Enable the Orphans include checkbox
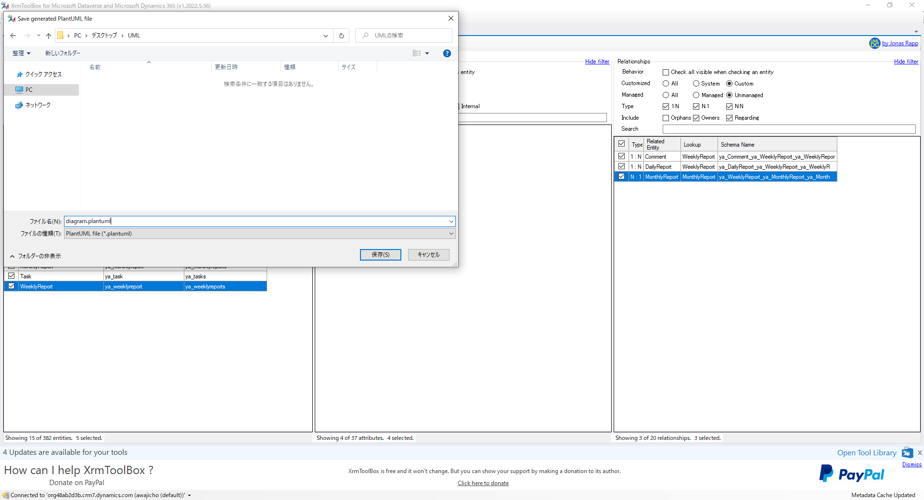The width and height of the screenshot is (924, 500). click(x=666, y=118)
